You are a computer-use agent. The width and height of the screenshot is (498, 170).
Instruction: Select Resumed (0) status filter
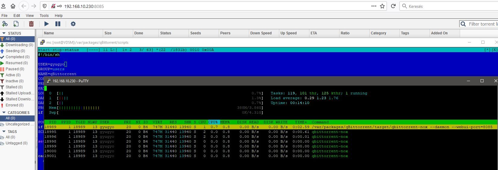coord(17,63)
